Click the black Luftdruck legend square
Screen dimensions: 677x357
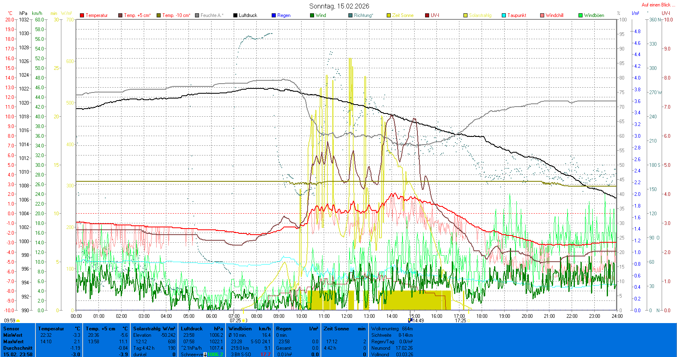[x=235, y=15]
